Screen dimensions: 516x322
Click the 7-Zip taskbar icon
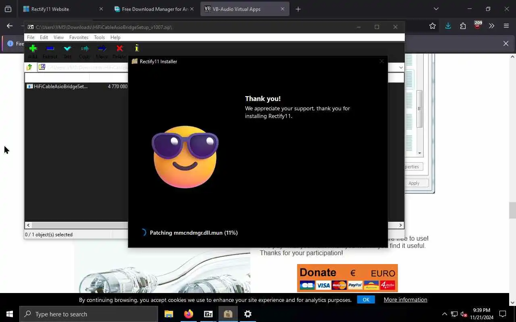pos(208,314)
